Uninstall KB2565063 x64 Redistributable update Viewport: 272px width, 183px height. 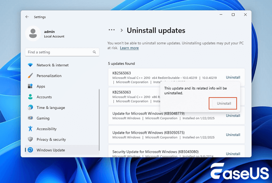(233, 77)
